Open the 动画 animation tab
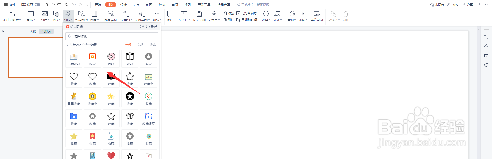 point(149,5)
